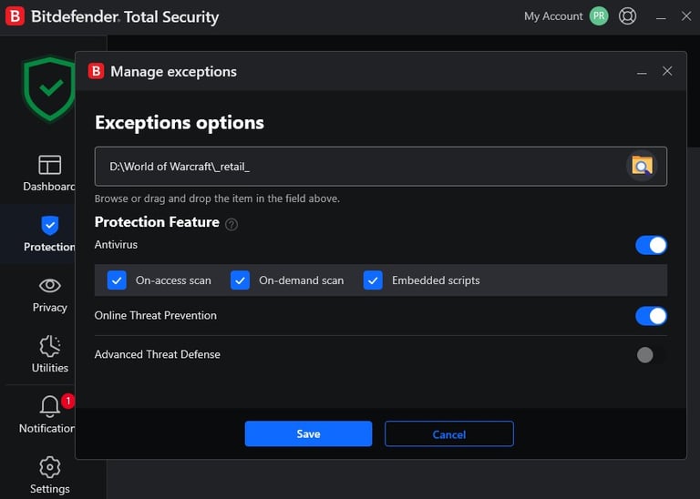Image resolution: width=700 pixels, height=499 pixels.
Task: Click the 'Browse or drag and drop' hint text
Action: tap(217, 199)
